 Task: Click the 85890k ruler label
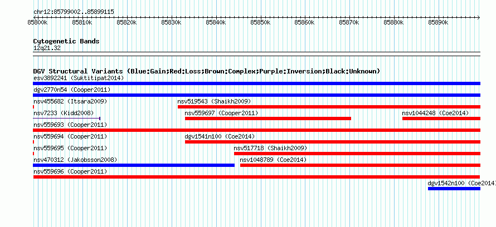click(x=439, y=22)
